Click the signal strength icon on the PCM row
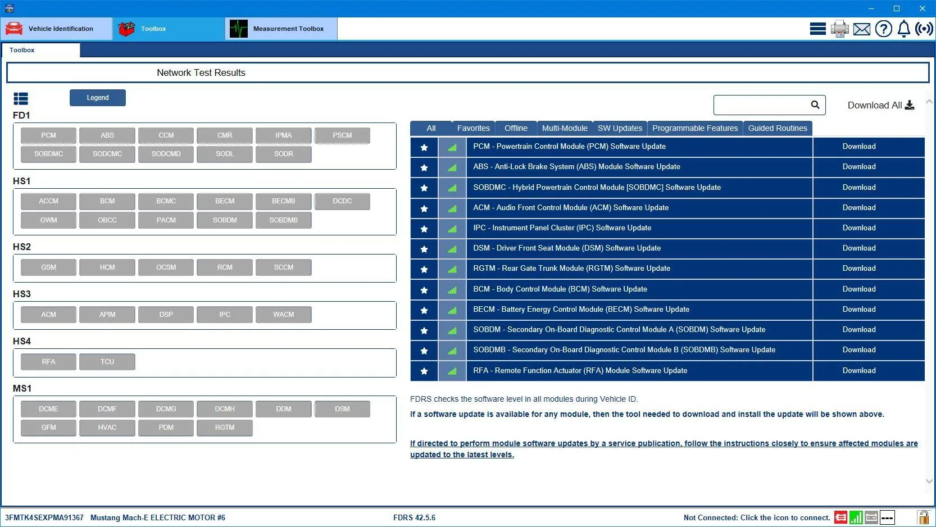 [x=452, y=147]
